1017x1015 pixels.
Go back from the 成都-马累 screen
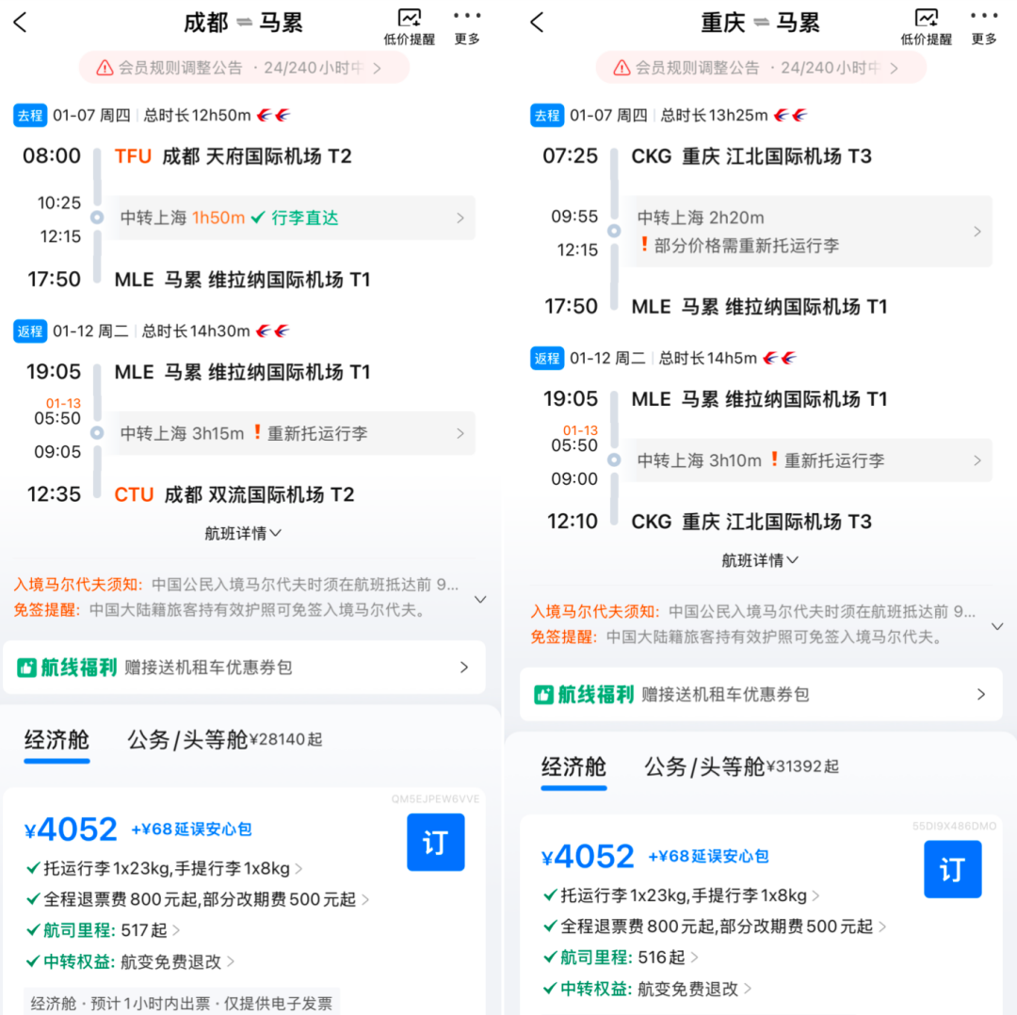20,23
